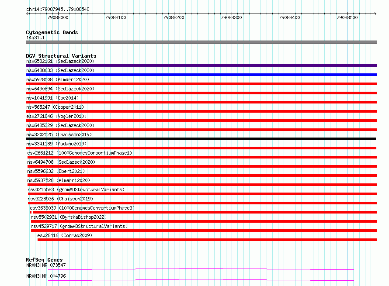Viewport: 389px width, 286px height.
Task: Click the DGV Structural Variants track heading
Action: tap(61, 56)
